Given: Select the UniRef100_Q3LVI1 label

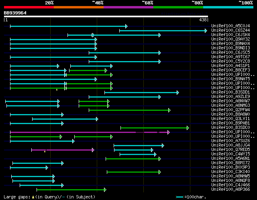Looking at the screenshot, I should 230,119.
